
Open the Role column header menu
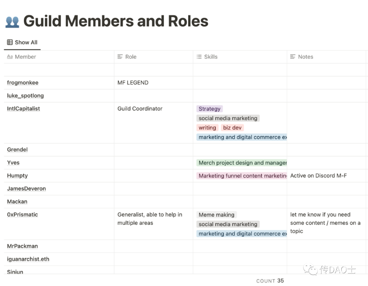click(131, 57)
